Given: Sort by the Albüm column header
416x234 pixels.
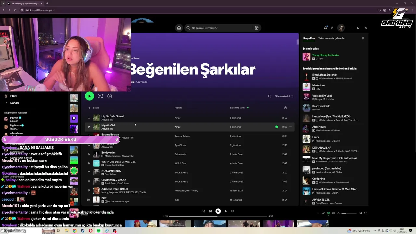Looking at the screenshot, I should 178,108.
